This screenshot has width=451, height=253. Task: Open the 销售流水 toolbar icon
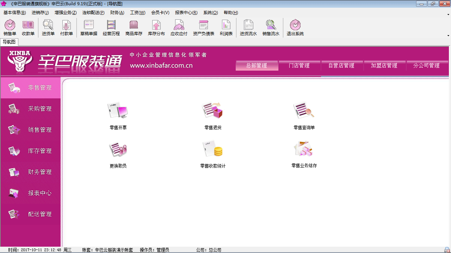(271, 28)
